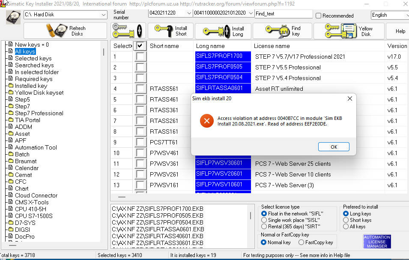Select Rental 365 days SIRT option
The width and height of the screenshot is (409, 260).
pyautogui.click(x=264, y=226)
